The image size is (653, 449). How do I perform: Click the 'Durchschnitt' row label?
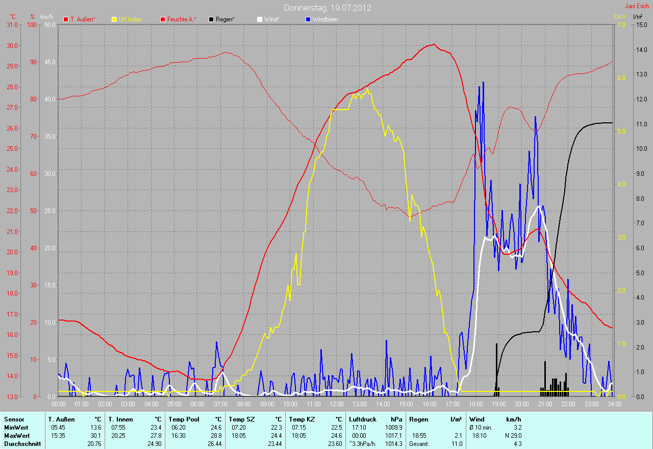[21, 444]
